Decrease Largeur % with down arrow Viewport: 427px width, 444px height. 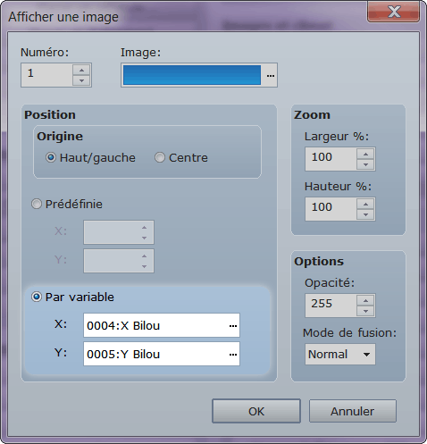tap(365, 164)
